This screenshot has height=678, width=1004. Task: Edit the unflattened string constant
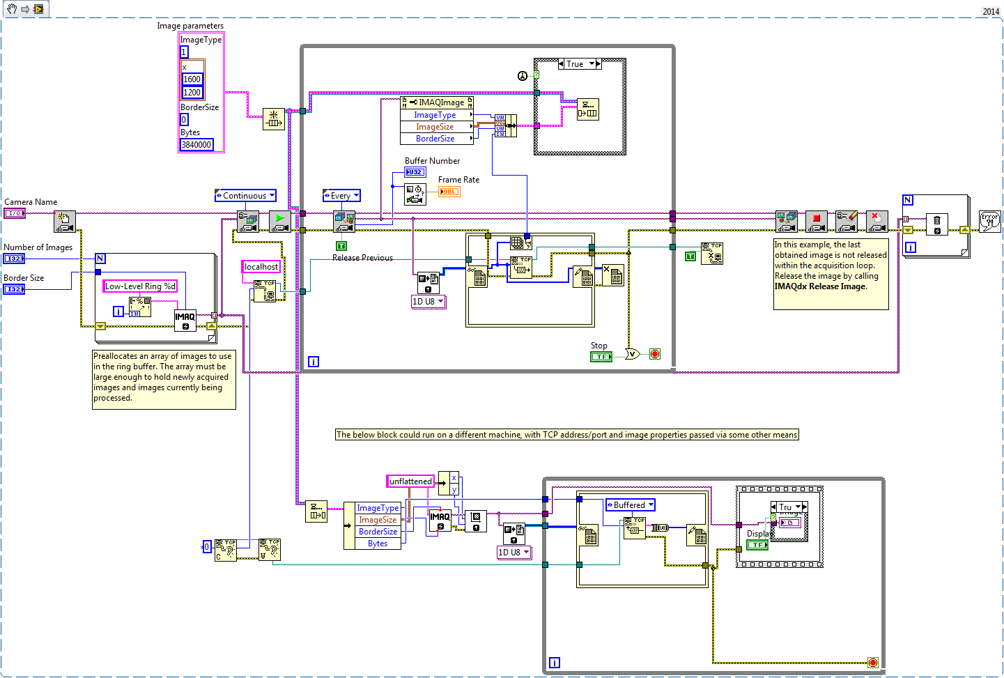(410, 481)
